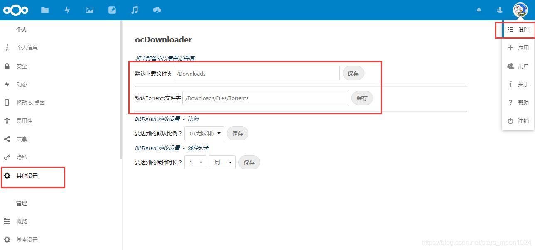535x250 pixels.
Task: Open the Files app icon
Action: click(44, 10)
